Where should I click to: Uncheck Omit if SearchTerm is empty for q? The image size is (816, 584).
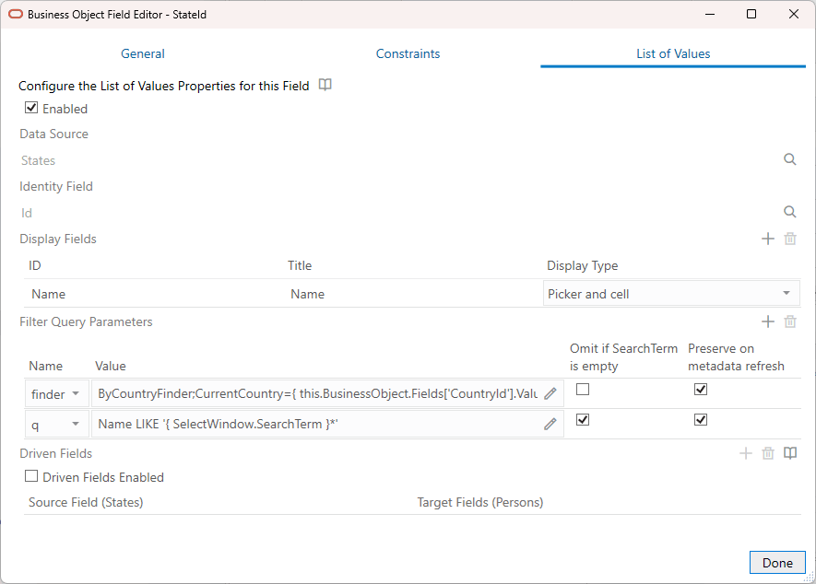click(x=583, y=420)
